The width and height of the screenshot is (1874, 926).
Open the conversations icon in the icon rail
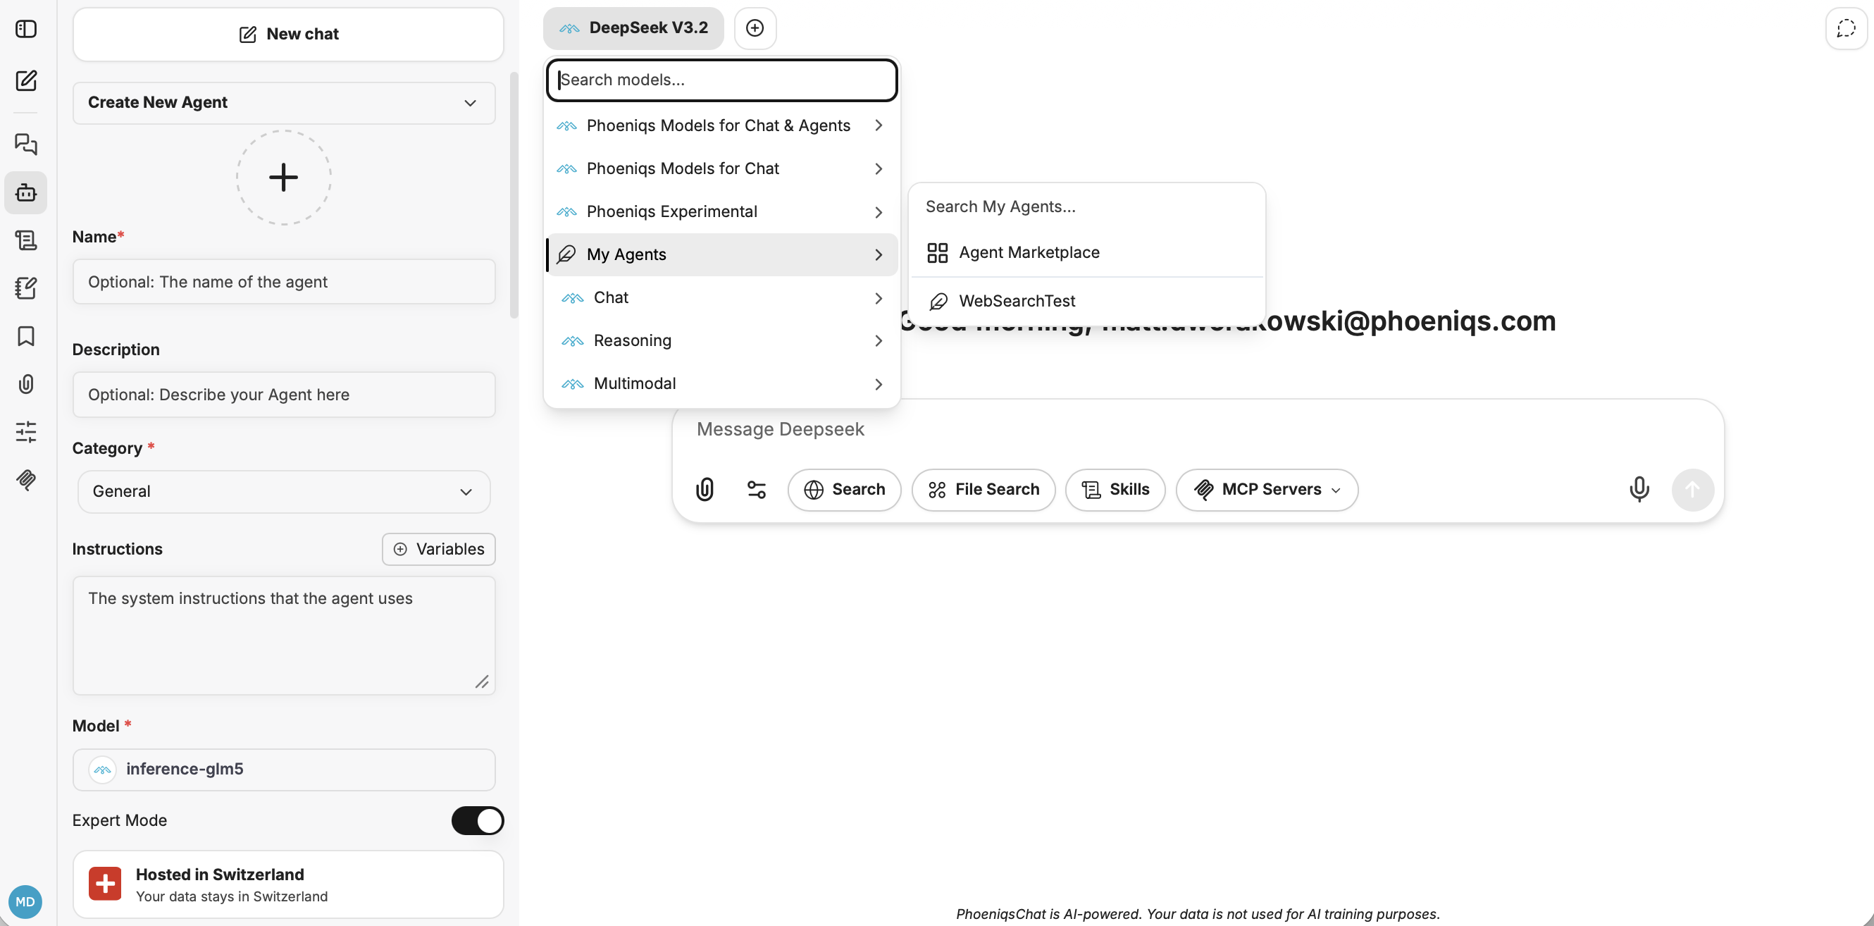click(26, 144)
